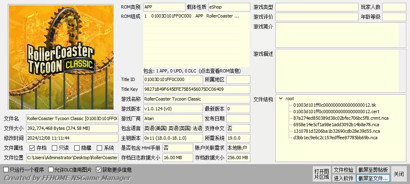Click the 文件校验 button
410x184 pixels.
(343, 170)
